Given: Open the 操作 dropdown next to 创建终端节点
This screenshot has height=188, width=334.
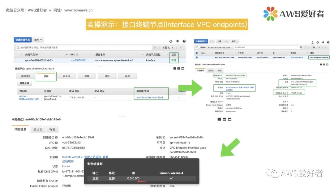Looking at the screenshot, I should 38,40.
